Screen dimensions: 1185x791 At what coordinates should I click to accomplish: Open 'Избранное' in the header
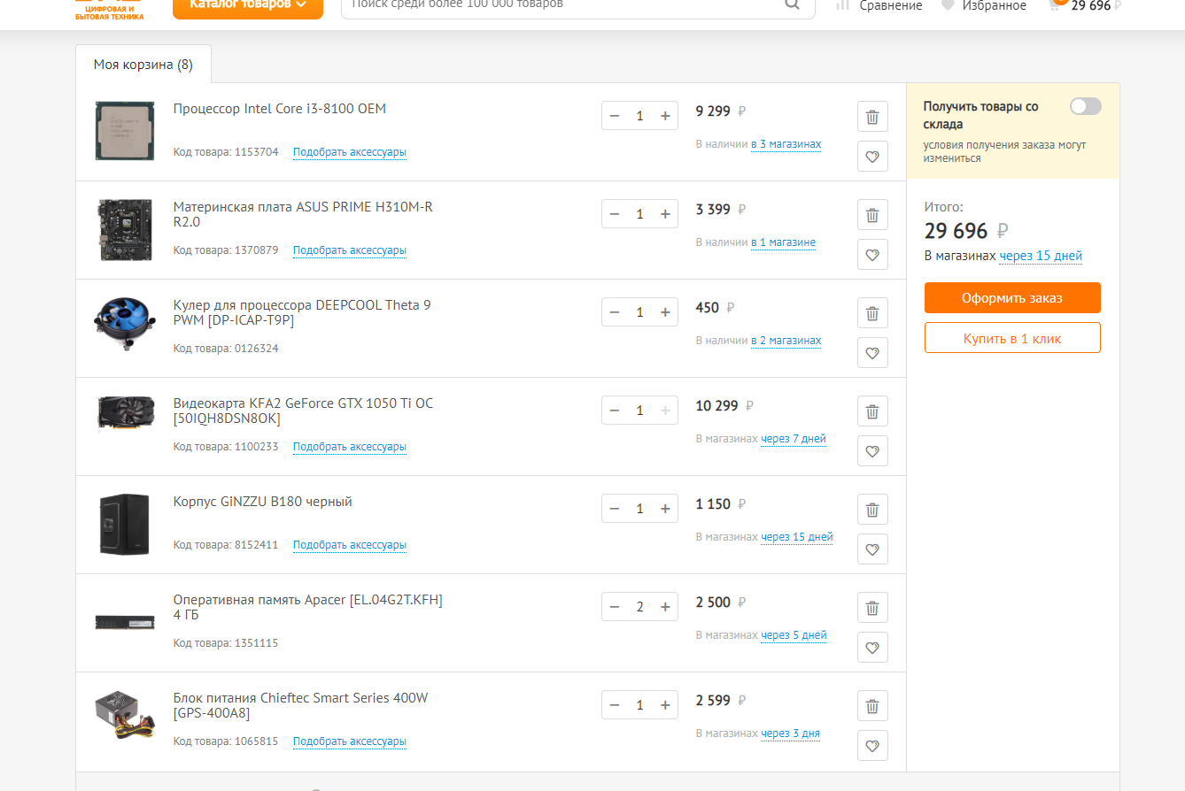(x=984, y=6)
